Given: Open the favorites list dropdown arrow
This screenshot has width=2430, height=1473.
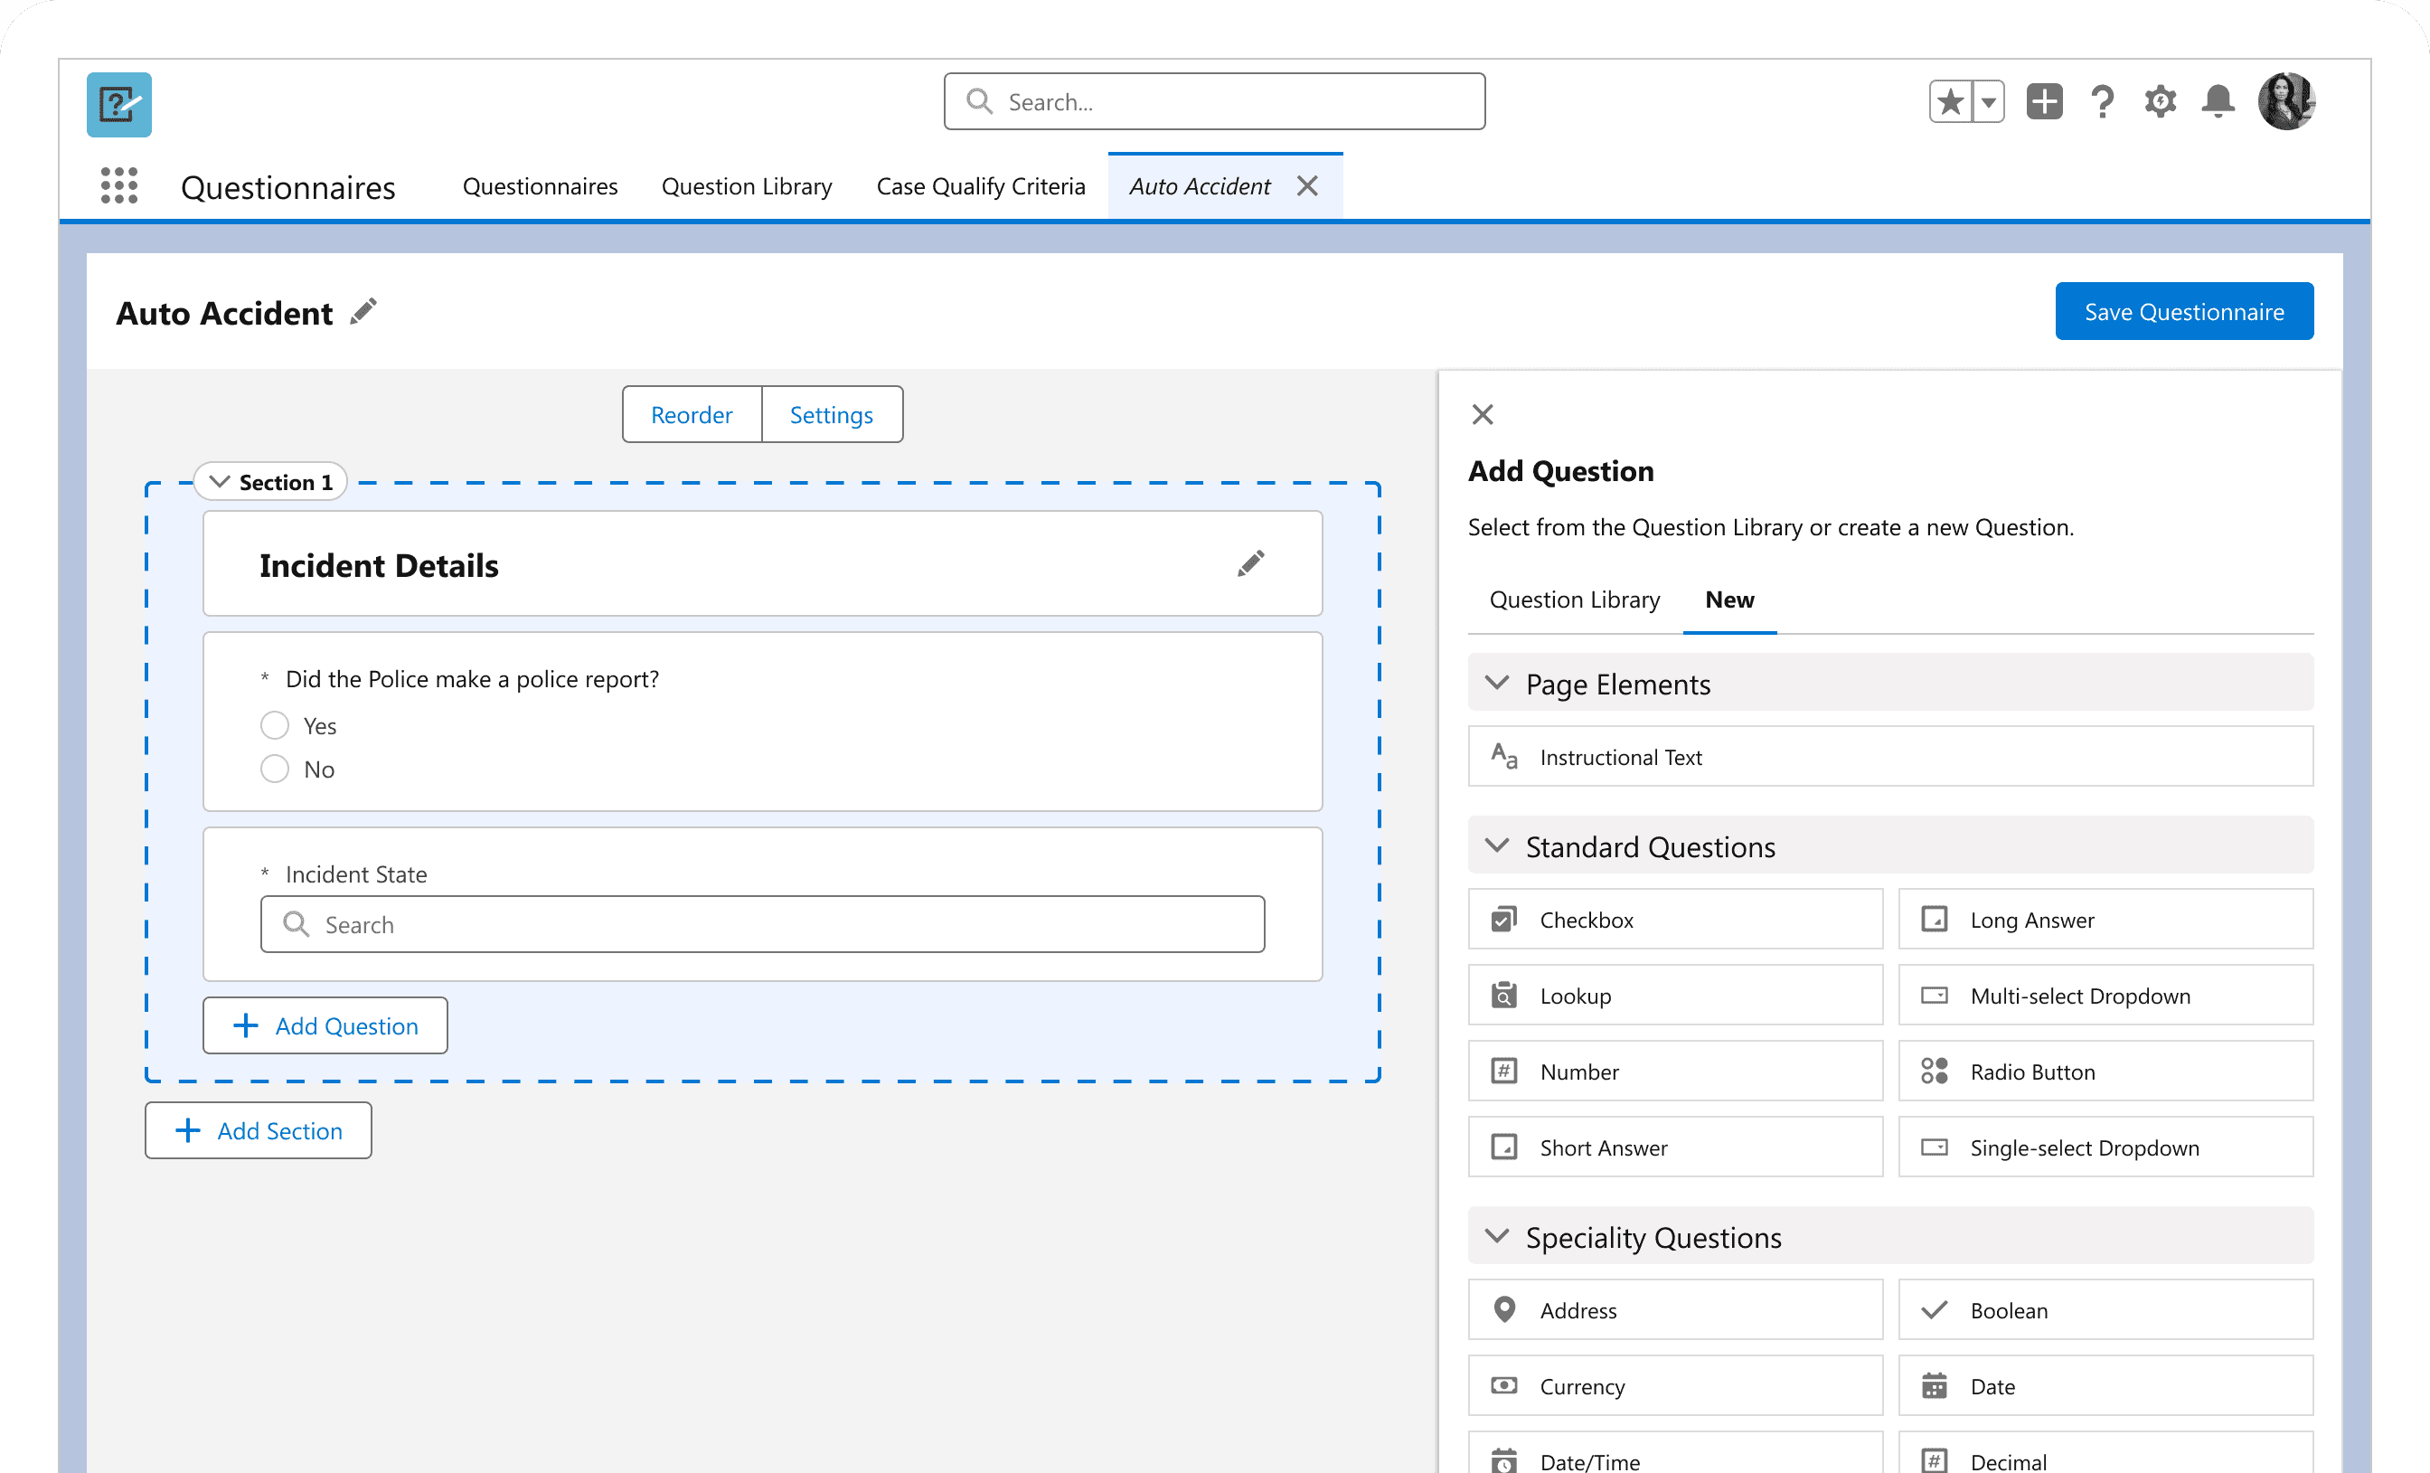Looking at the screenshot, I should tap(1989, 101).
